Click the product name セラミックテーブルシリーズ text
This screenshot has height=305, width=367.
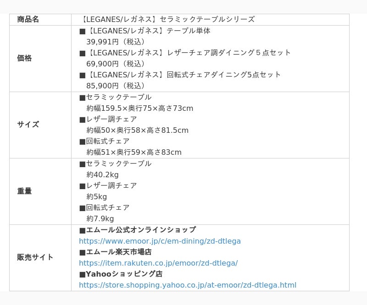pyautogui.click(x=207, y=19)
